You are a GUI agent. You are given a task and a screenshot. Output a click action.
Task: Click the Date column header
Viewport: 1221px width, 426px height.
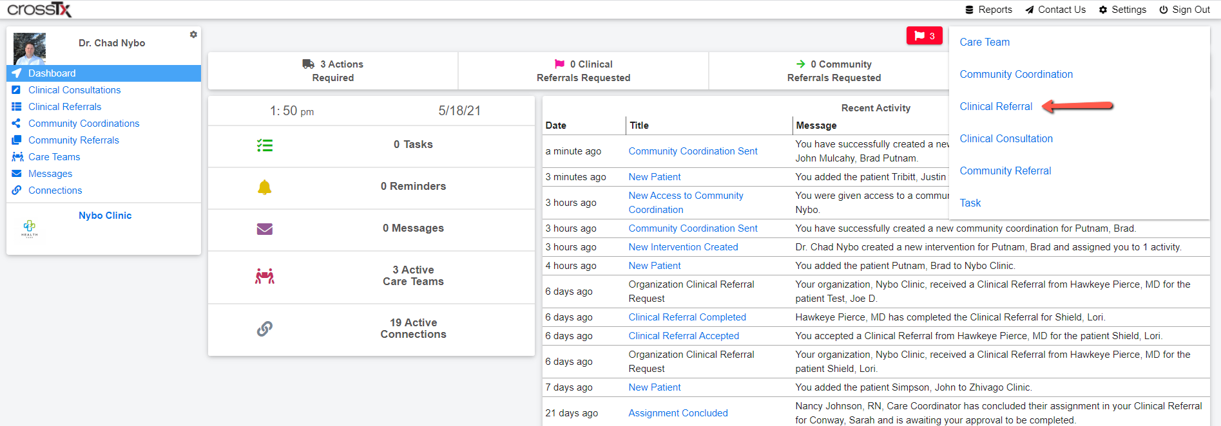(x=555, y=125)
